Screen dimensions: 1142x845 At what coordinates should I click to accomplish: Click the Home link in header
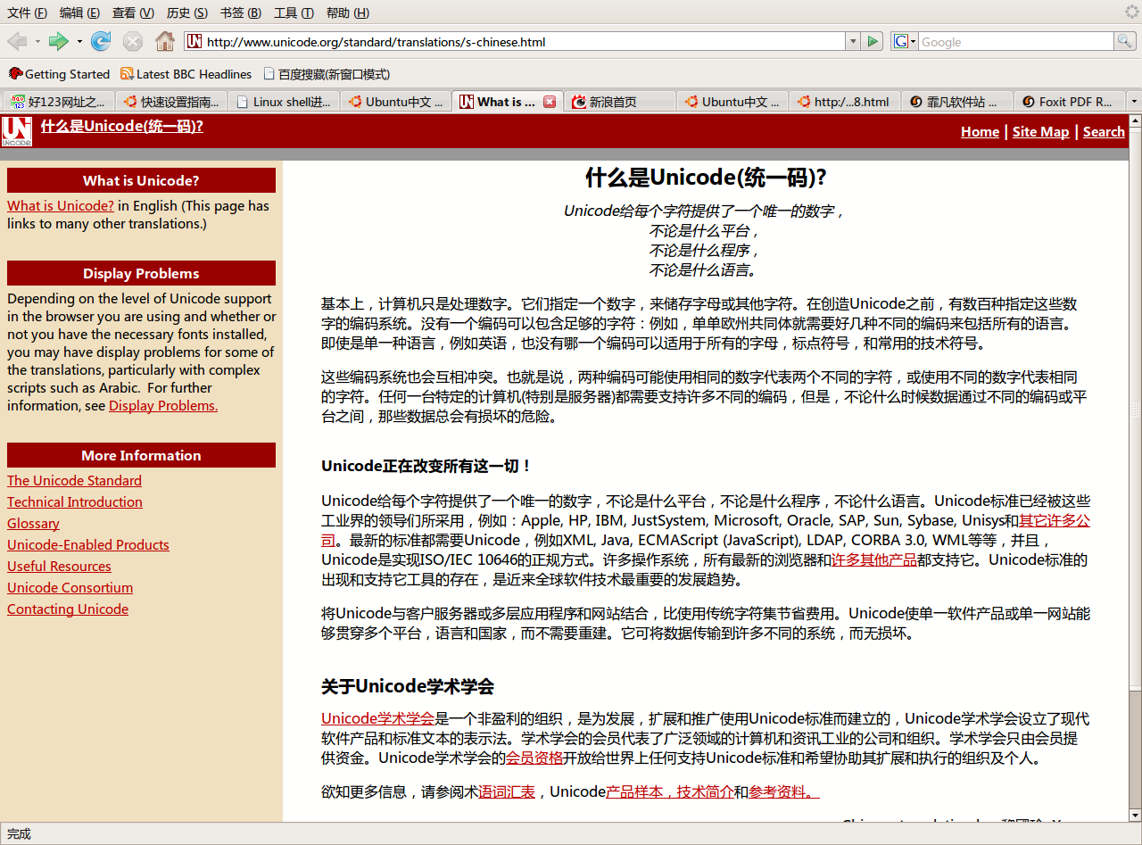(980, 131)
